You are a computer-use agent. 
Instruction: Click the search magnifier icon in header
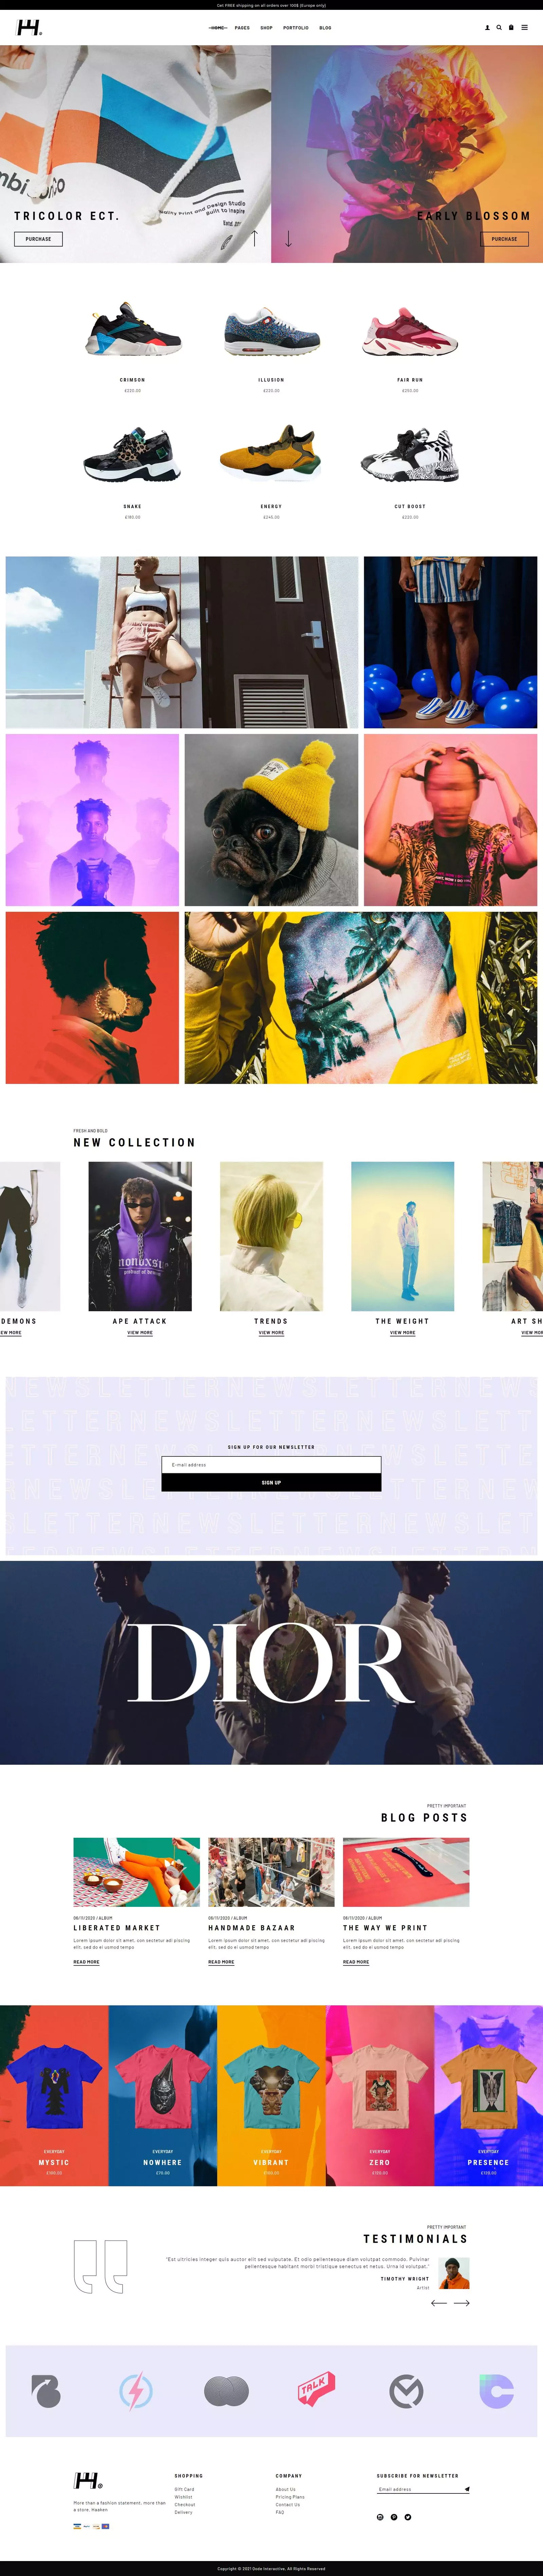(499, 28)
